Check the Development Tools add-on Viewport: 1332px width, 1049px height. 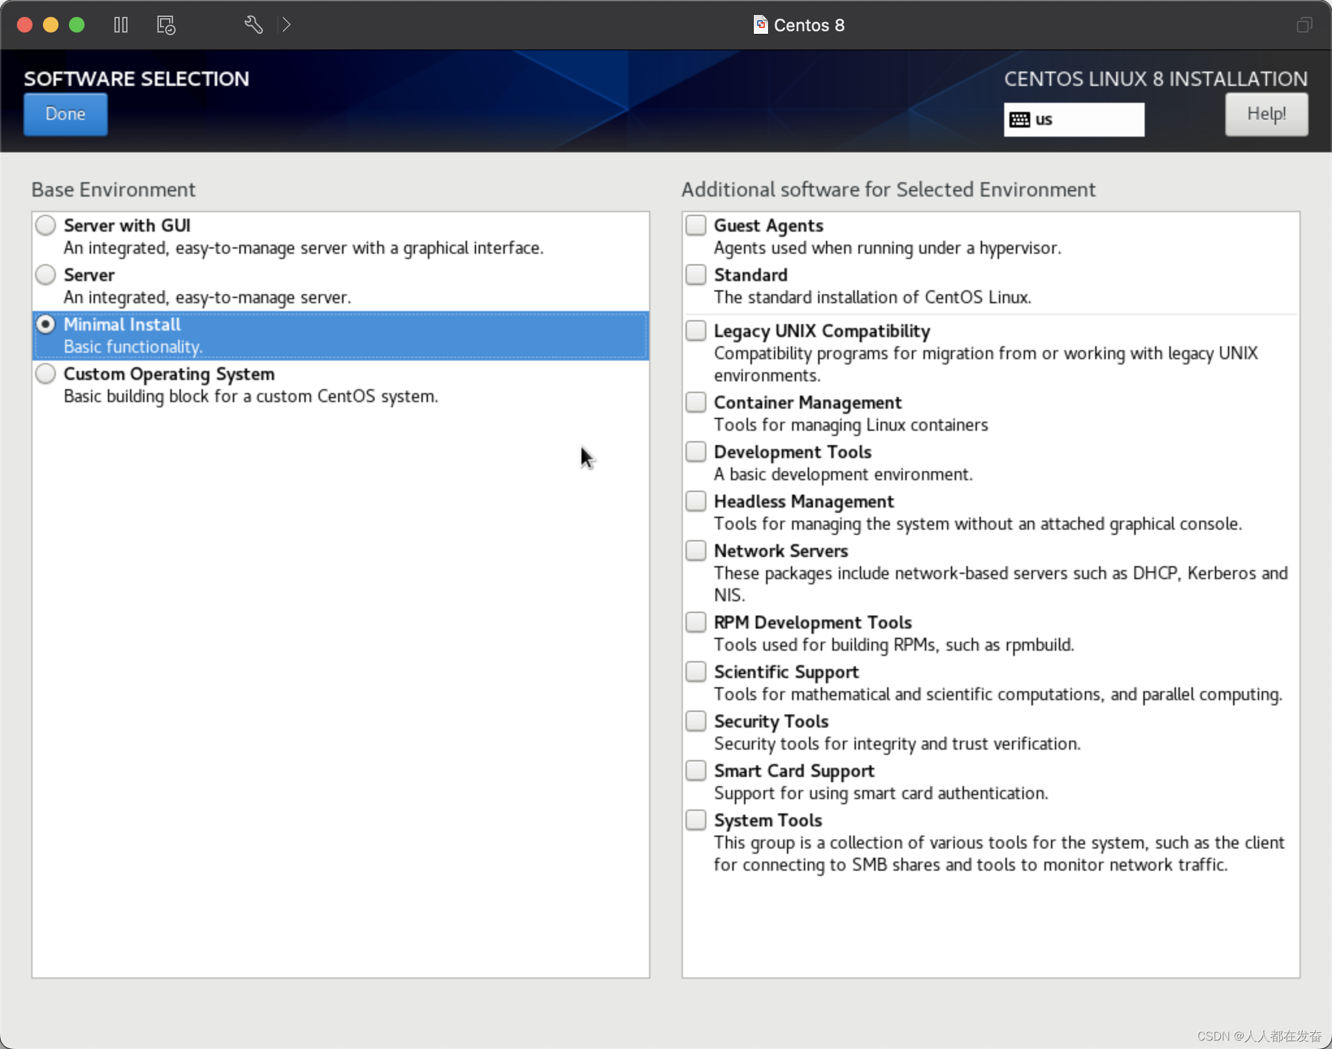point(696,452)
